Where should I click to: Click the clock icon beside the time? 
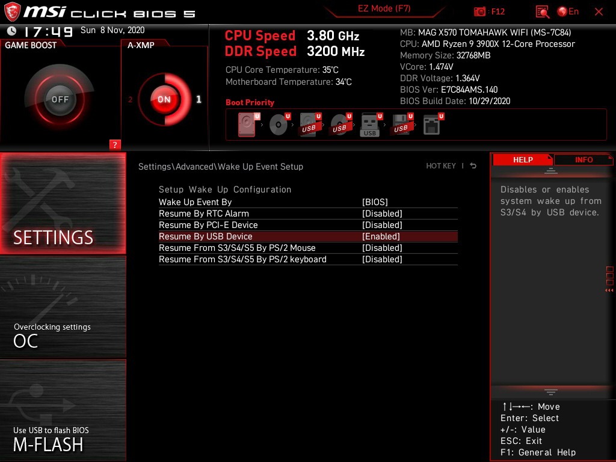tap(12, 31)
